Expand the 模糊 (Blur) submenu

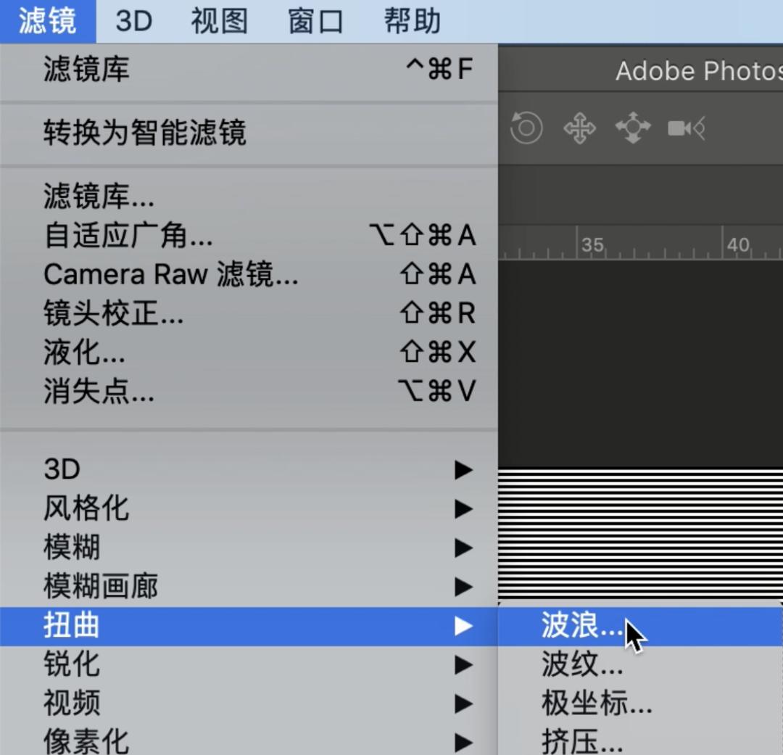[72, 548]
